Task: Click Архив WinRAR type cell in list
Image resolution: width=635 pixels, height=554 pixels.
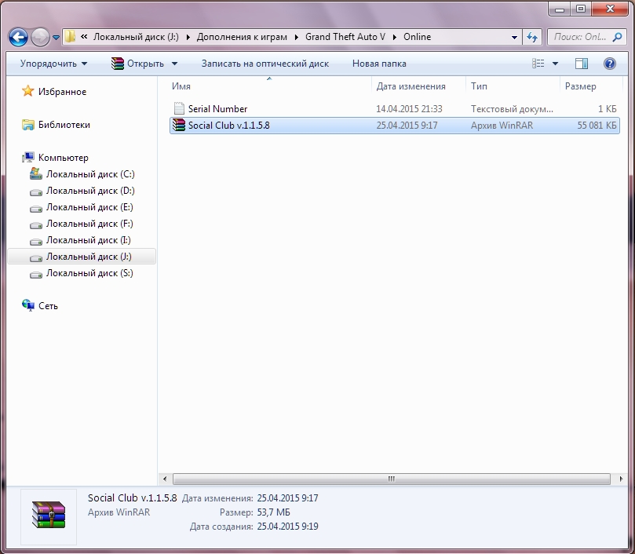Action: point(502,126)
